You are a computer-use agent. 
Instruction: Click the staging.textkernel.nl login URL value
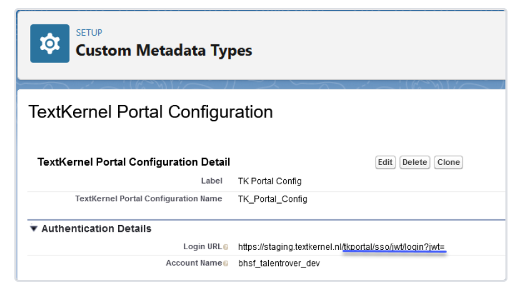[341, 247]
